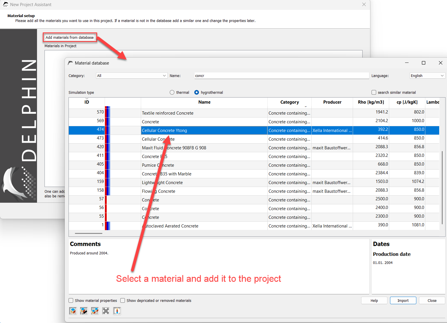Click the vertical scrollbar of the material table
The width and height of the screenshot is (447, 323).
(442, 187)
